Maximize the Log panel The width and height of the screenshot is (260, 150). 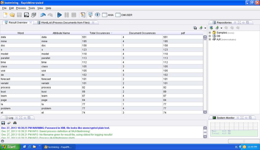tap(21, 118)
